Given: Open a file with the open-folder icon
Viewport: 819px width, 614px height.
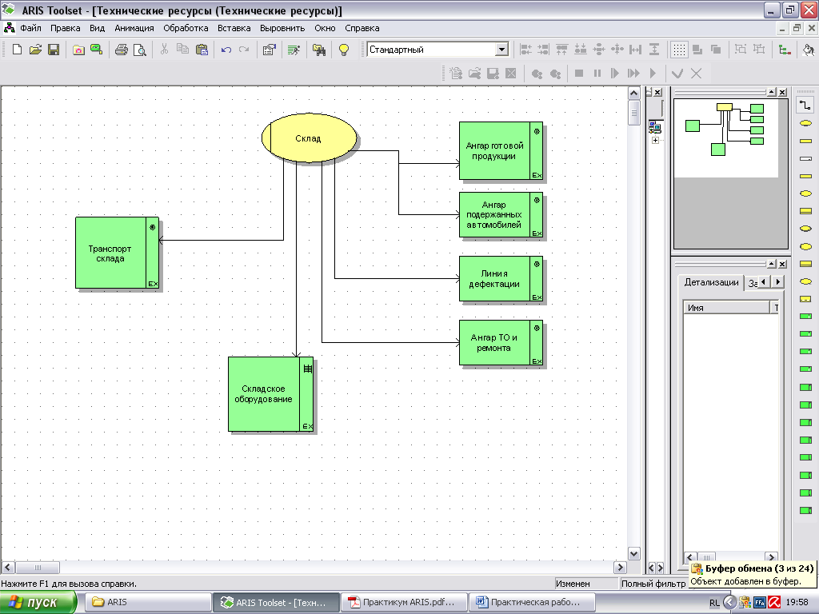Looking at the screenshot, I should click(x=35, y=50).
